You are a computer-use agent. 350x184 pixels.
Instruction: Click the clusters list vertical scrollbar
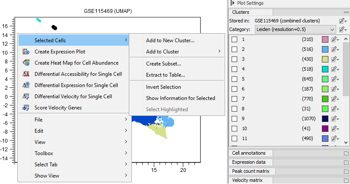coord(347,69)
